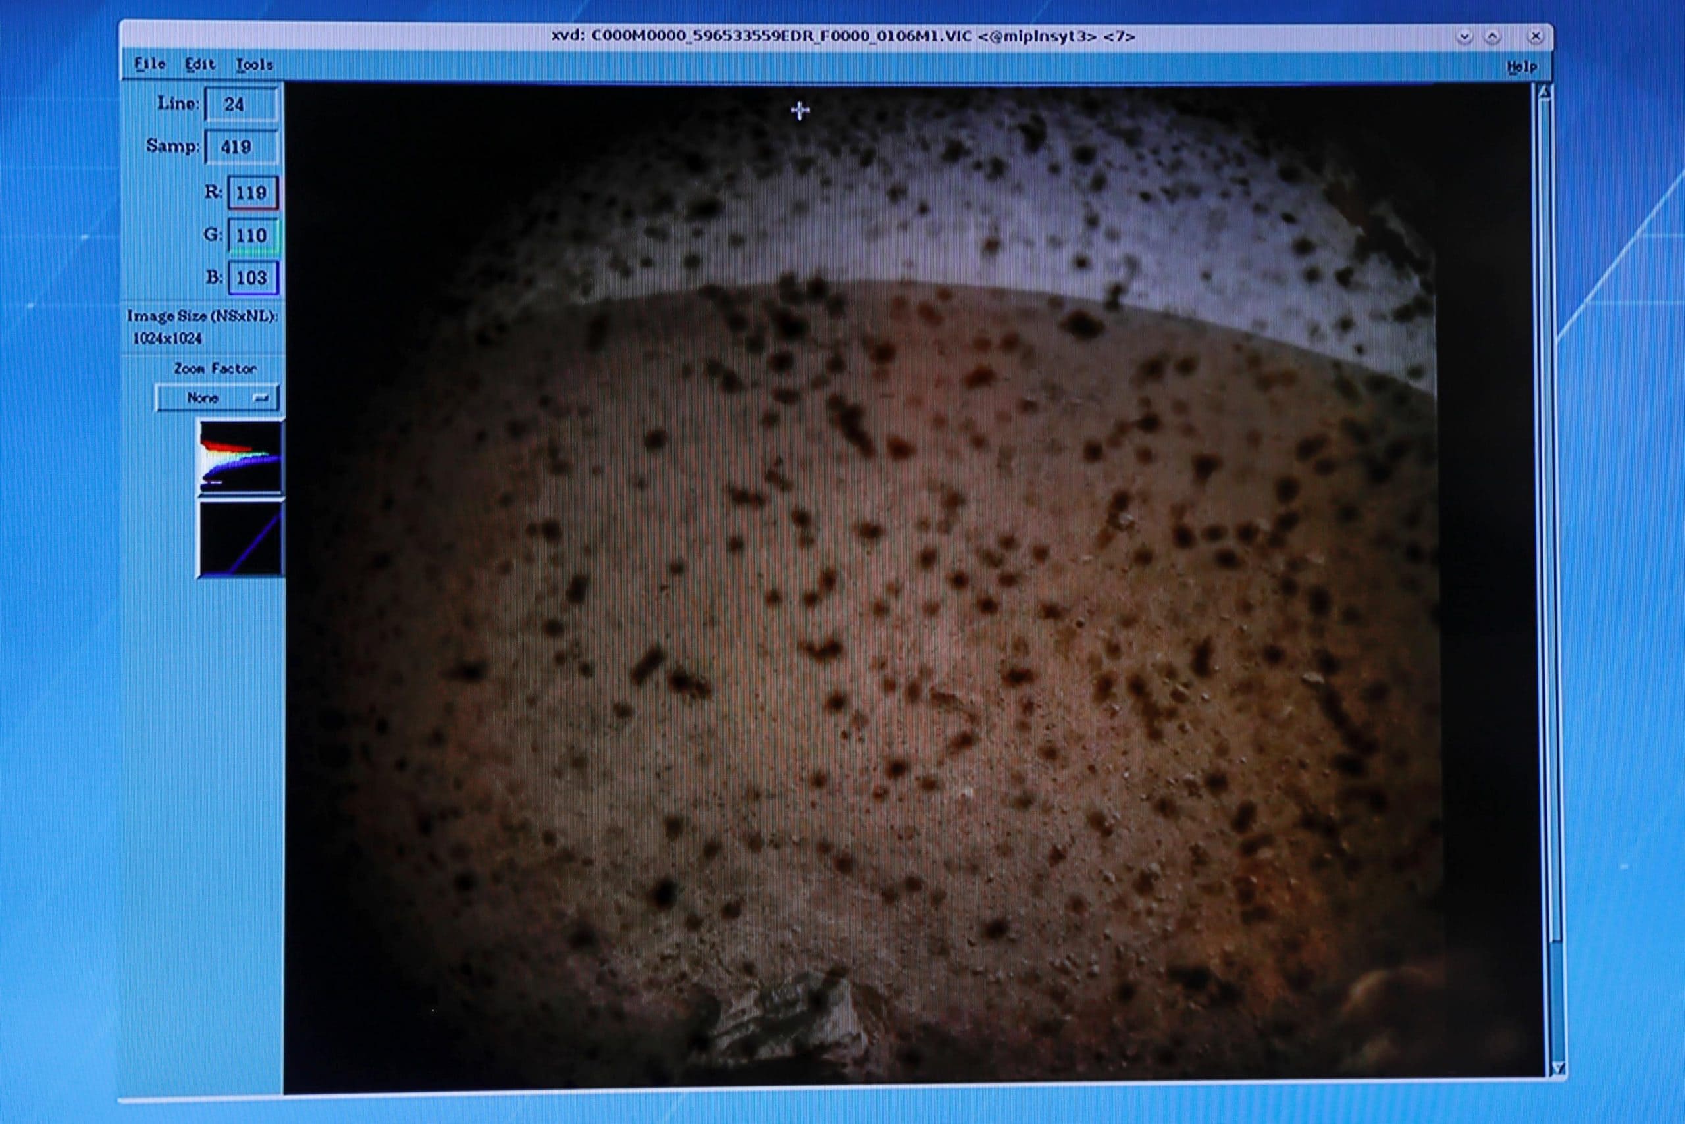Maximize the xvd window with up-chevron button

pos(1492,37)
